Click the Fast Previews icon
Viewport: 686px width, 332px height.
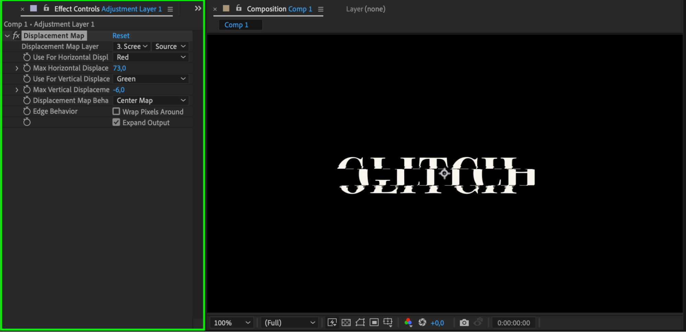point(332,322)
